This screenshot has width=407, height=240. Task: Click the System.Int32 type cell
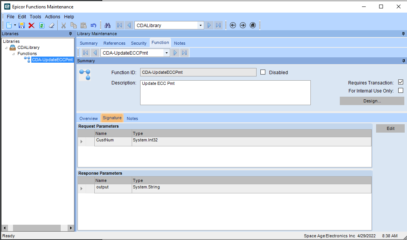tap(252, 141)
